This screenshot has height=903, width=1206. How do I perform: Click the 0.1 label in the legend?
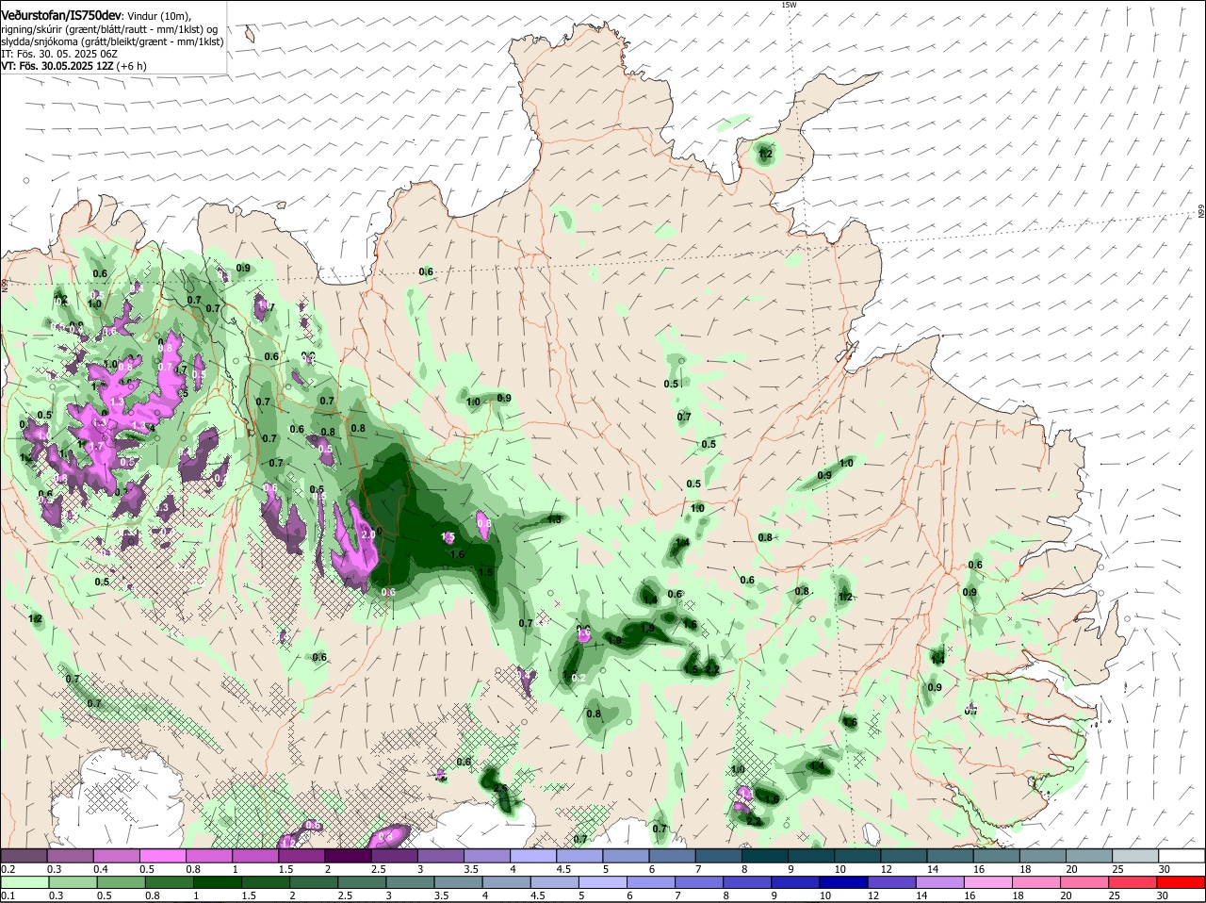8,895
